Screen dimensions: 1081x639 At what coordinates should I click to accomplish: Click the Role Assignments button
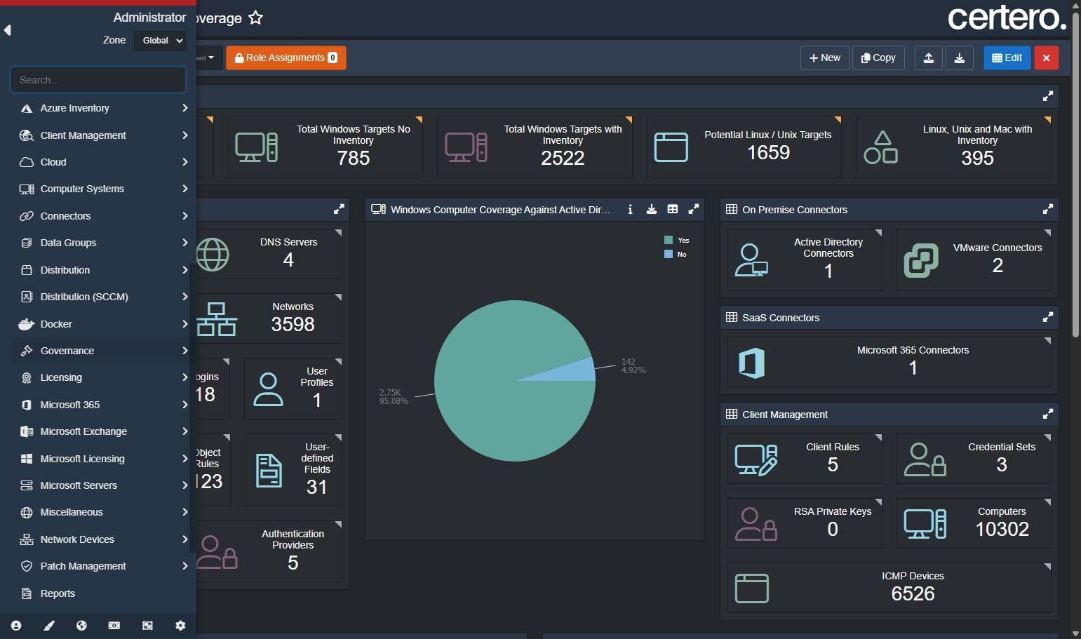(286, 58)
